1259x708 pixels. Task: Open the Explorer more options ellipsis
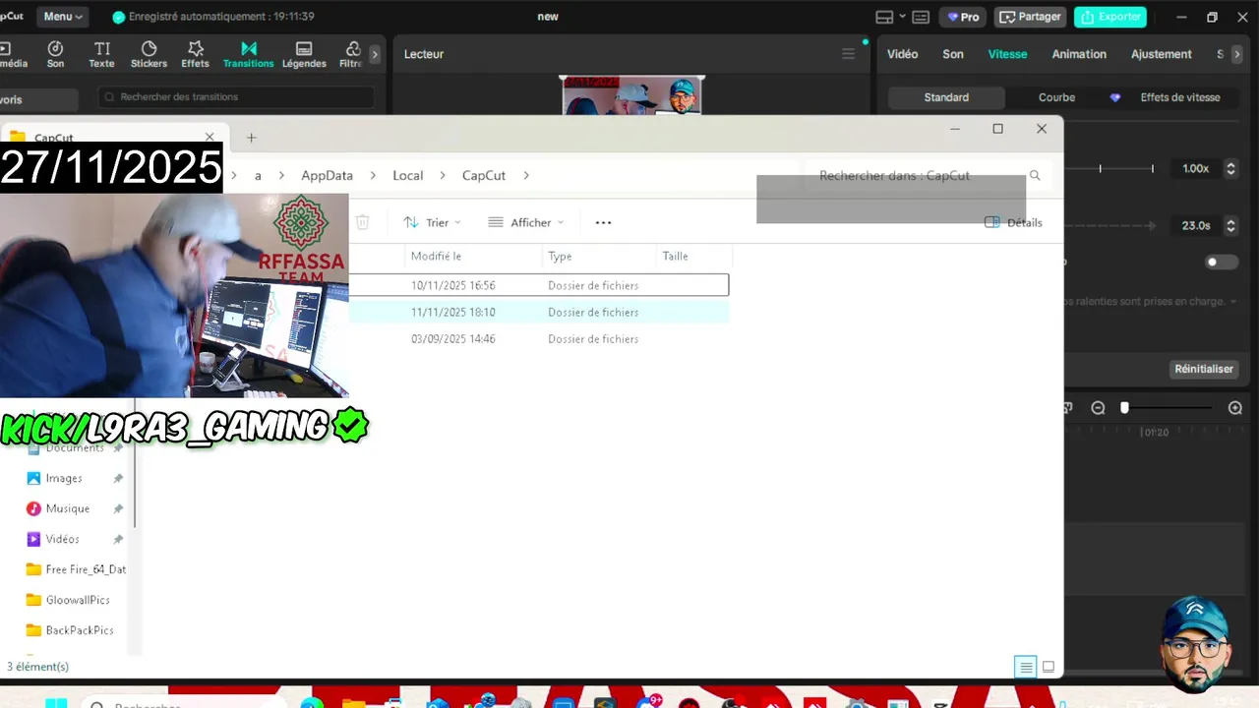[603, 222]
